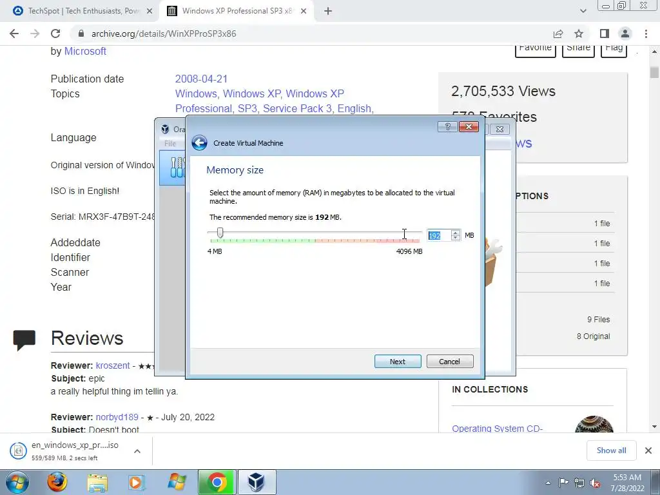Click the page vertical scrollbar thumb
The image size is (660, 495).
[x=654, y=72]
